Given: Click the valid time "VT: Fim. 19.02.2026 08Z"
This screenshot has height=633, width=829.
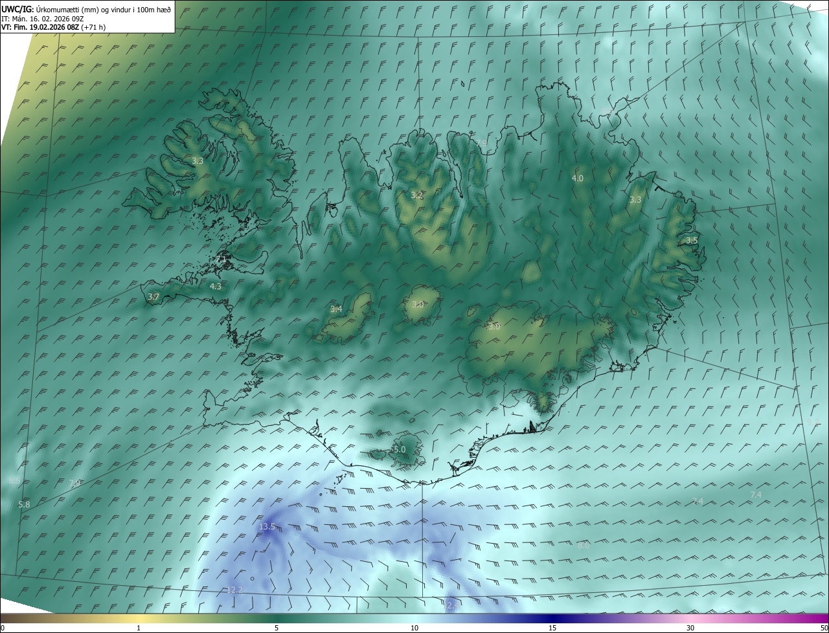Looking at the screenshot, I should 40,27.
